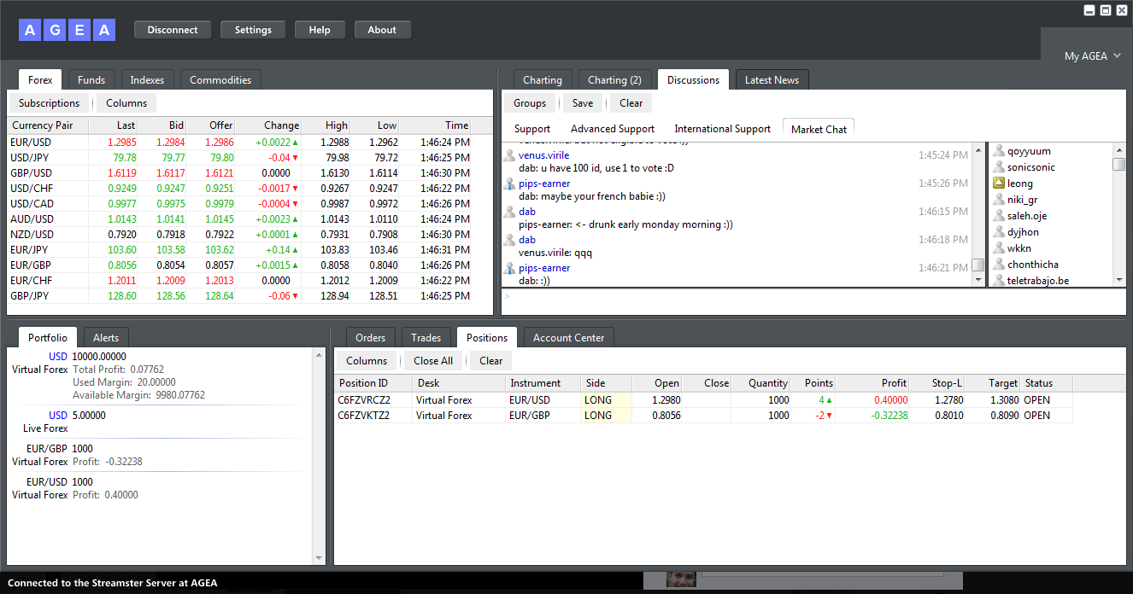Click the yellow icon next to leong
The height and width of the screenshot is (594, 1133).
(998, 183)
